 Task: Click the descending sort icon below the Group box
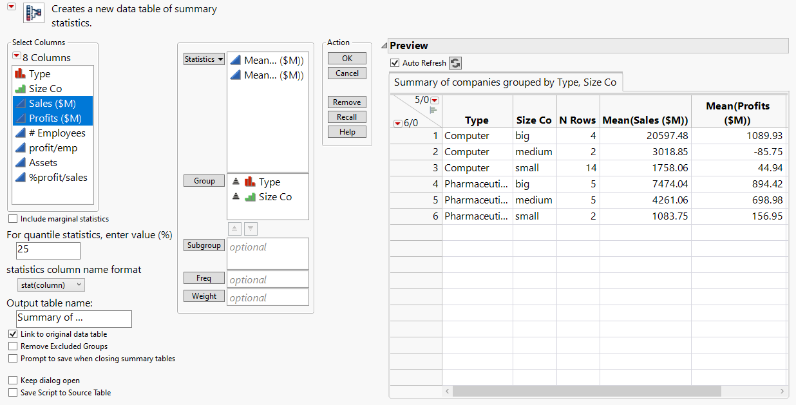pos(251,229)
